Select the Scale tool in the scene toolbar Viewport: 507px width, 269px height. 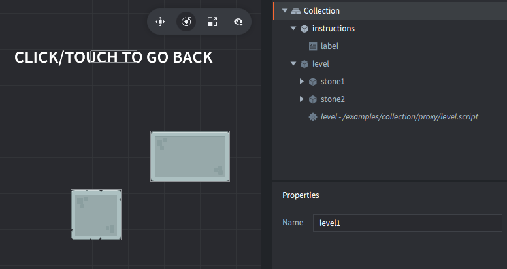pyautogui.click(x=212, y=22)
